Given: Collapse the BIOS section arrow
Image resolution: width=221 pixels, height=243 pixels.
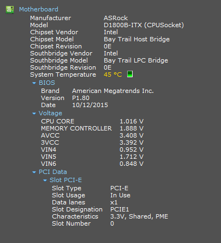Looking at the screenshot, I should [x=34, y=83].
